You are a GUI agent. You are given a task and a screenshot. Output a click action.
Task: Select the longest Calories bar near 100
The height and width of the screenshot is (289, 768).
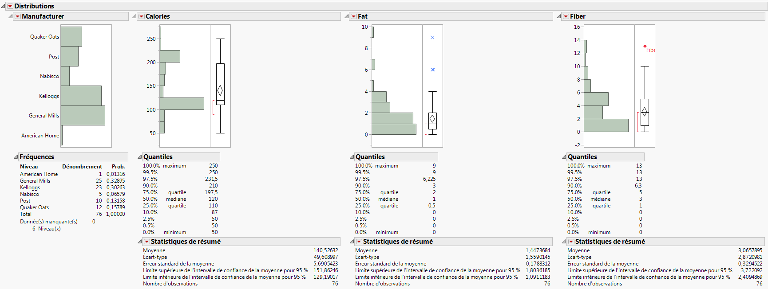click(x=182, y=104)
